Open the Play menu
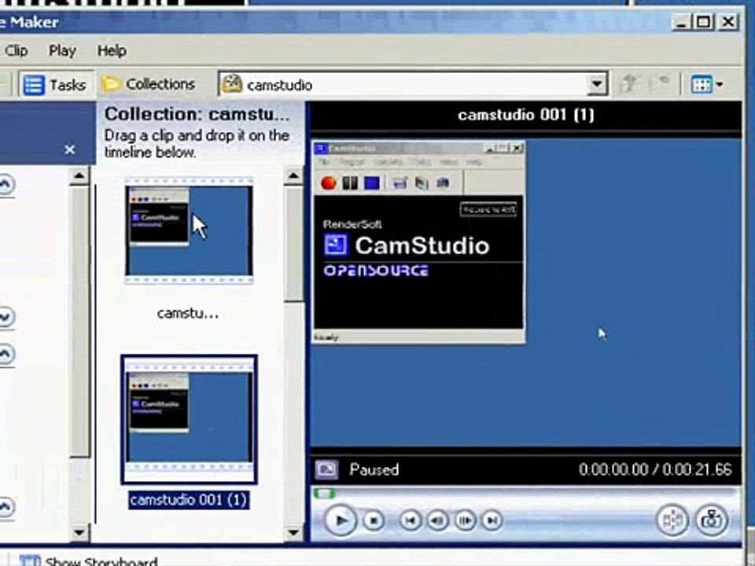 pyautogui.click(x=62, y=50)
